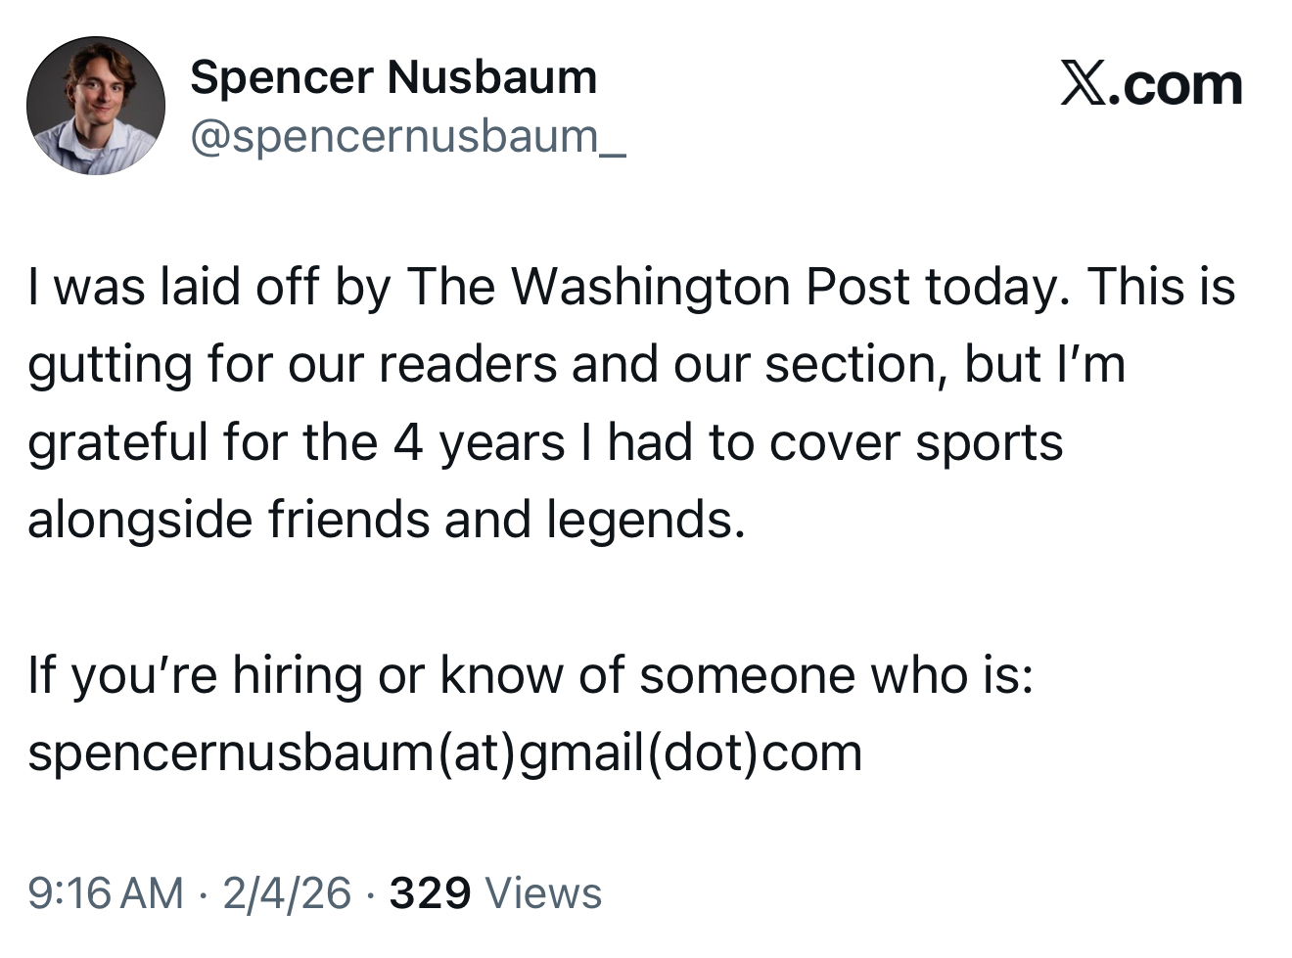Click the 329 view count number
This screenshot has height=958, width=1292.
tap(430, 892)
